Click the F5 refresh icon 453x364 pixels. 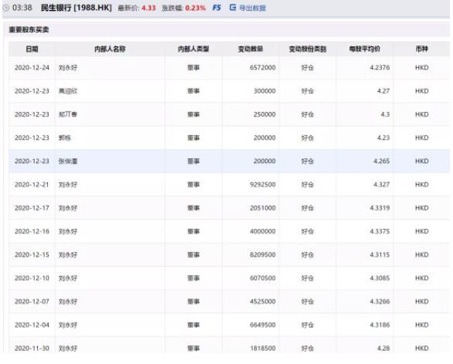pos(216,8)
